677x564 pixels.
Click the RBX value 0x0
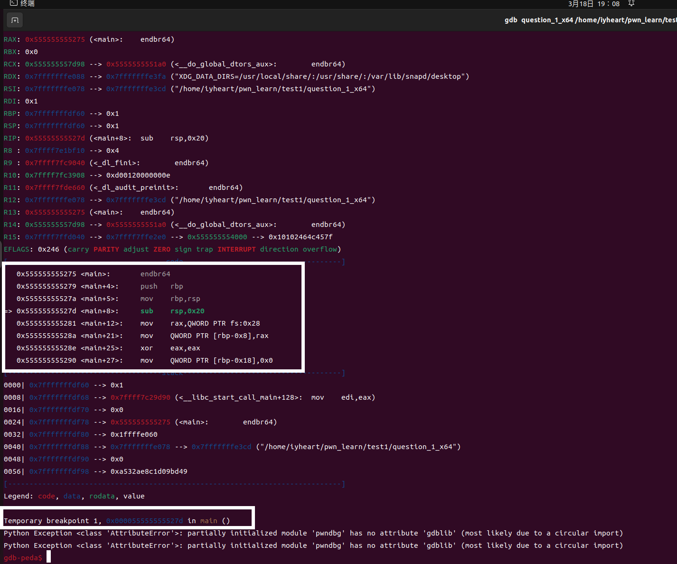[31, 52]
